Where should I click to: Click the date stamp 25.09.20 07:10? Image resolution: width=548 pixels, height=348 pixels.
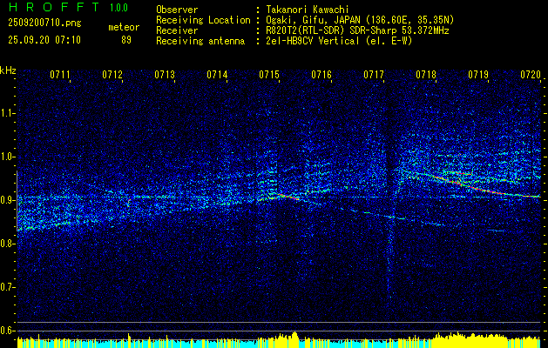click(x=44, y=40)
